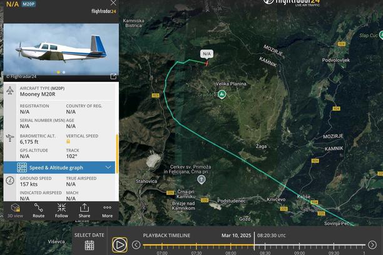The width and height of the screenshot is (383, 255).
Task: Click the red aircraft marker on map
Action: click(x=207, y=64)
